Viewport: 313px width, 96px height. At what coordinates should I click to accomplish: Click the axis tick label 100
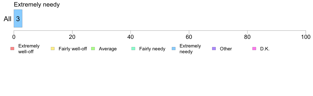coord(305,37)
